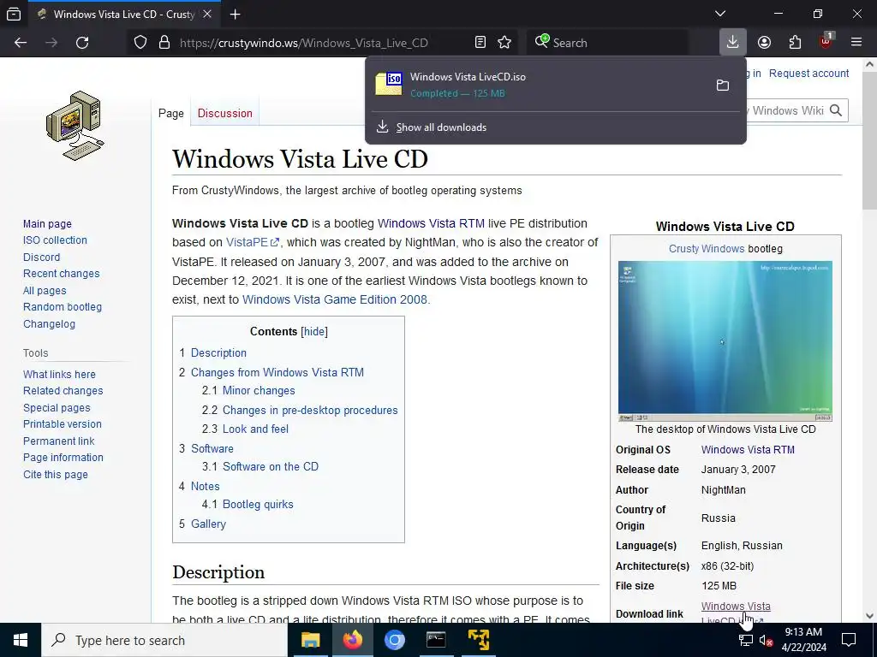
Task: Open the Extensions puzzle icon
Action: click(795, 43)
